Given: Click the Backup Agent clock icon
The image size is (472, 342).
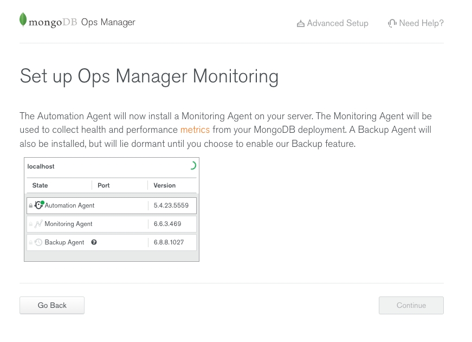Looking at the screenshot, I should pyautogui.click(x=38, y=242).
